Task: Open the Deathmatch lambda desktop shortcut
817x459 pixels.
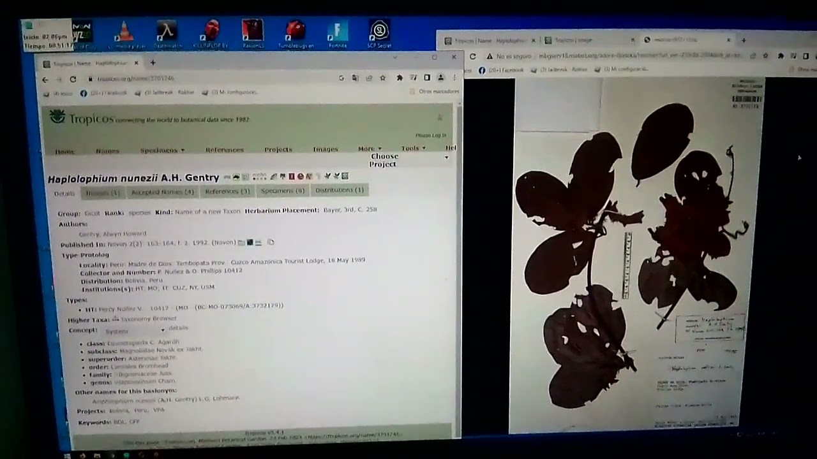Action: 167,34
